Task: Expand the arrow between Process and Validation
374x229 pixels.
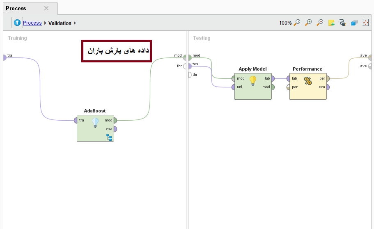Action: point(45,23)
